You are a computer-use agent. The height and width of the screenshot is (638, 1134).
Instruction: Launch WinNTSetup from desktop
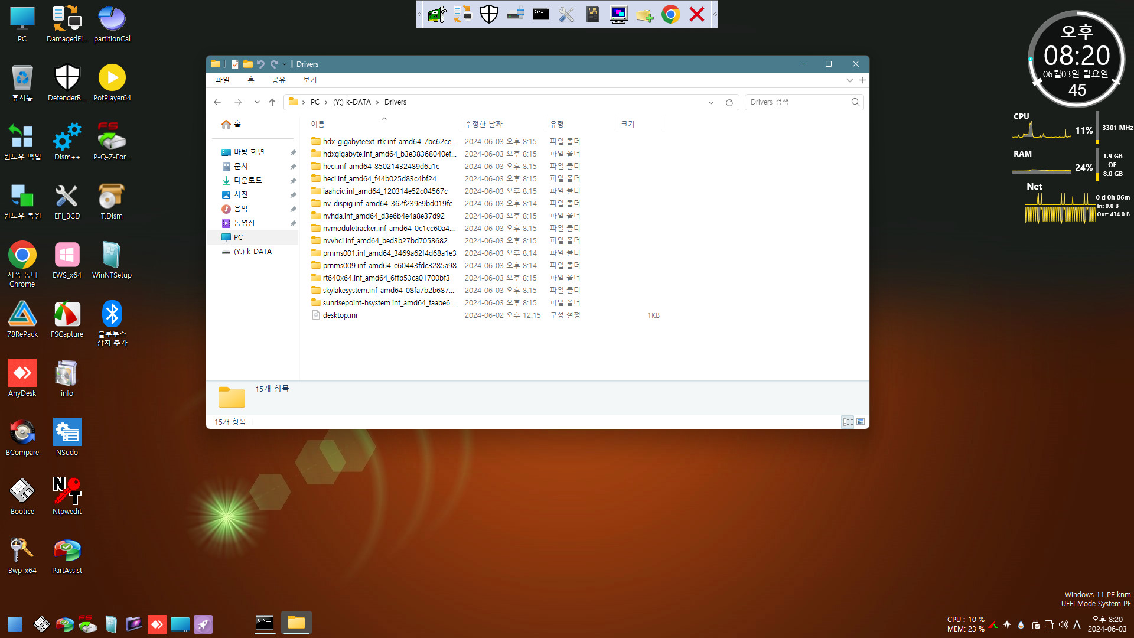click(112, 260)
